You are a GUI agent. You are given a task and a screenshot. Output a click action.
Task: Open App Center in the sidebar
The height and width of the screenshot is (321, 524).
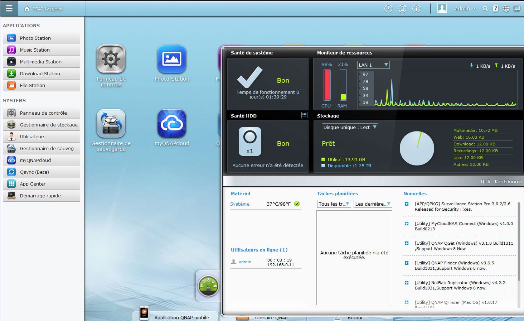point(42,184)
